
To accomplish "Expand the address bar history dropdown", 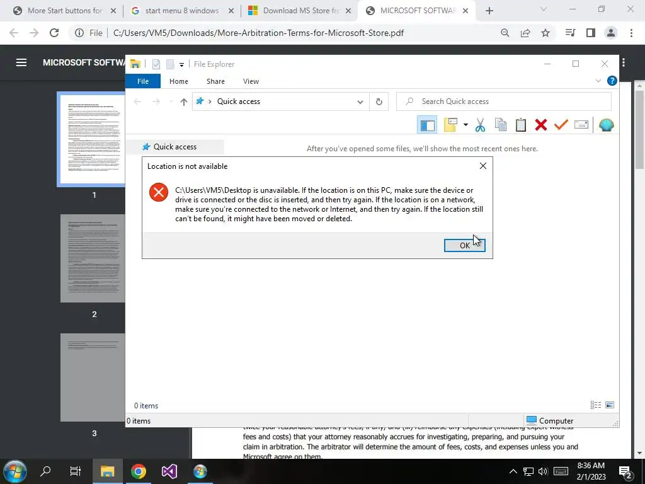I will [x=360, y=101].
